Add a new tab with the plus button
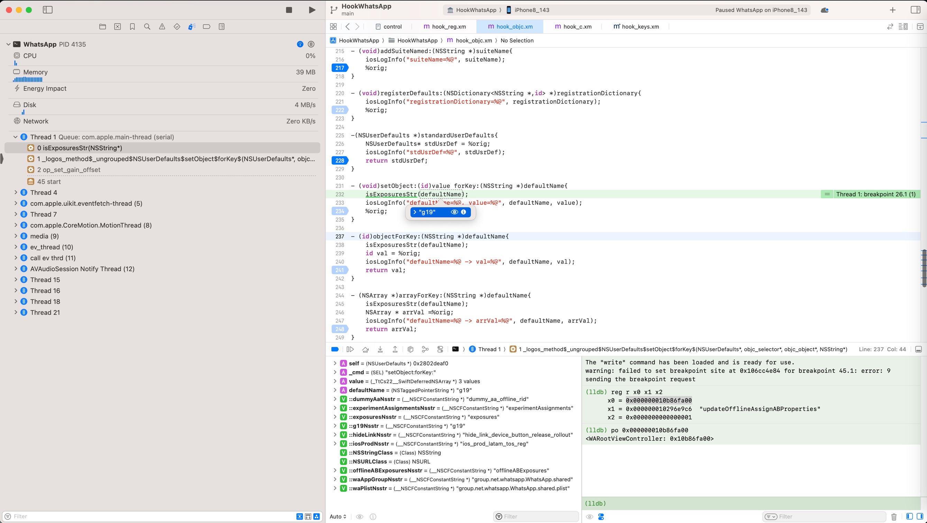This screenshot has width=927, height=523. click(892, 10)
